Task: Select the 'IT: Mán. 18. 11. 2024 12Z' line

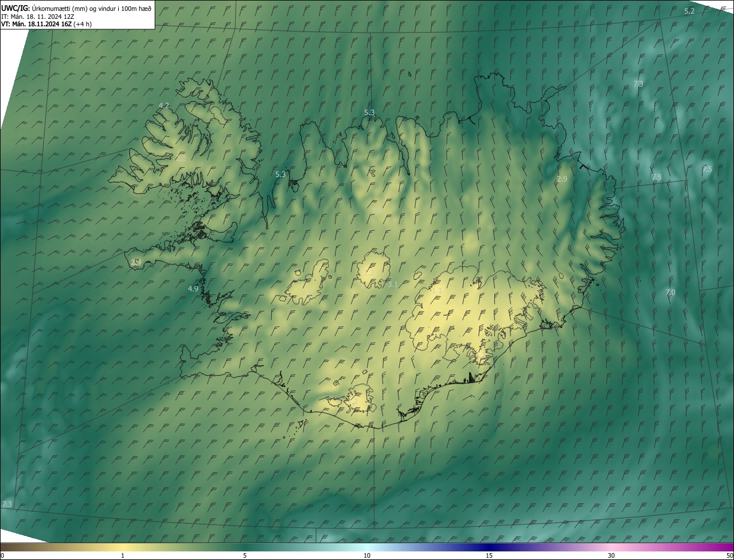Action: pyautogui.click(x=38, y=16)
